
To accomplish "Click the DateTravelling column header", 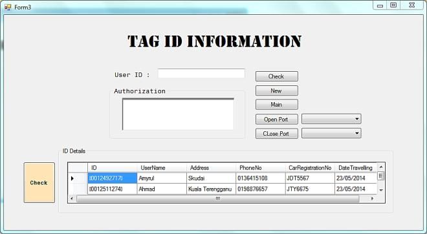I will click(x=356, y=168).
